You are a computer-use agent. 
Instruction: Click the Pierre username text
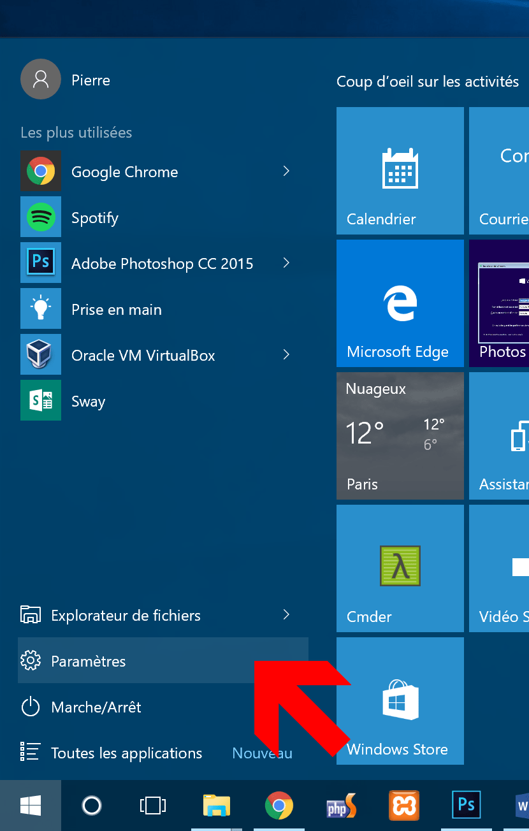point(91,80)
